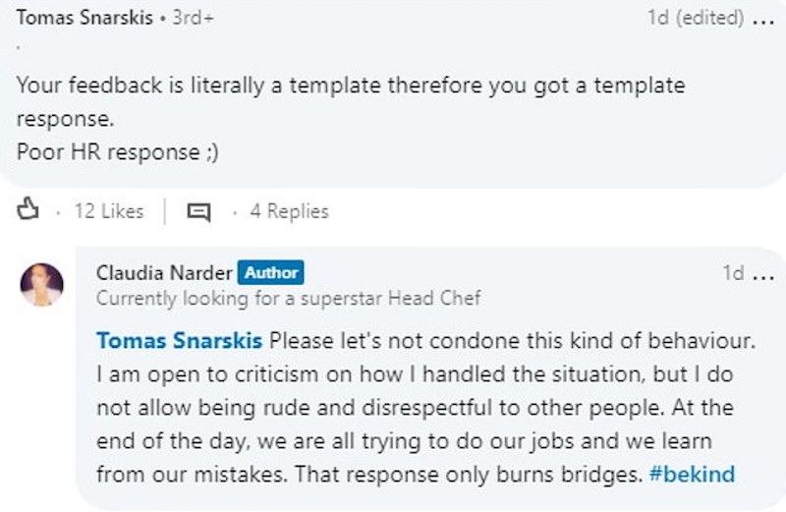Viewport: 786px width, 512px height.
Task: Open Claudia Narder's profile via her name
Action: (164, 273)
